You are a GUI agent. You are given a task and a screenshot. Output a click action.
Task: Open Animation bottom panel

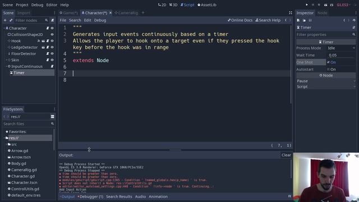pos(158,196)
